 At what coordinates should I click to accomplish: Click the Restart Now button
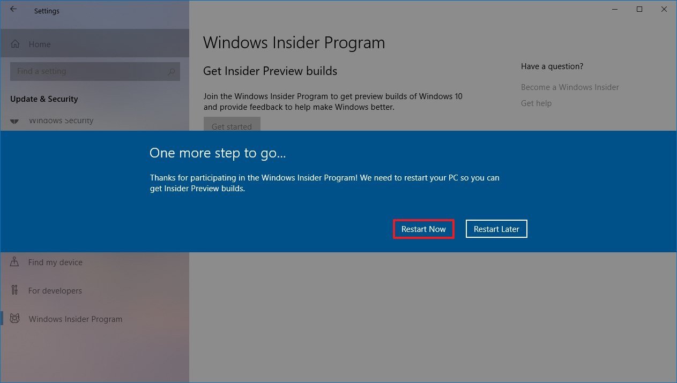coord(423,229)
